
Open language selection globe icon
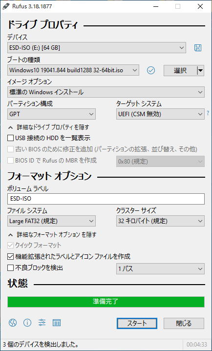point(13,323)
